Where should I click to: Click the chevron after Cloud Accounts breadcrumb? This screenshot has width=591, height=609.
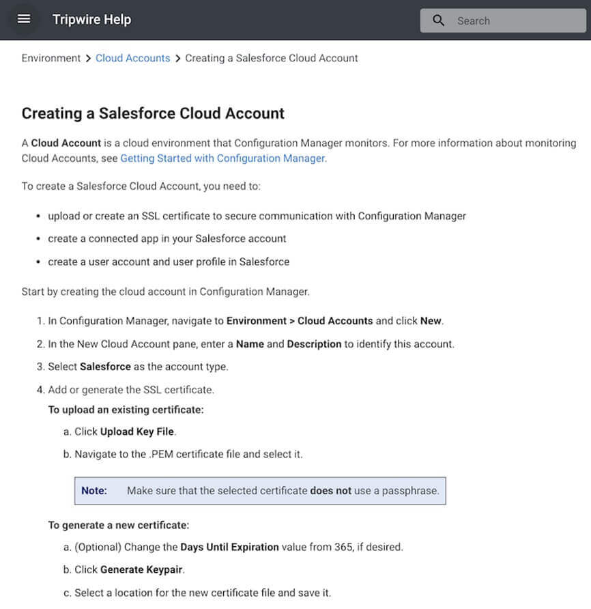[x=177, y=58]
